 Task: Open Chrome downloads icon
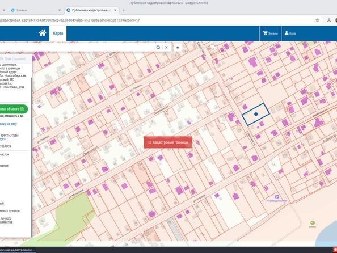[x=329, y=20]
